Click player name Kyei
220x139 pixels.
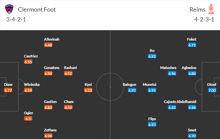coord(88,85)
